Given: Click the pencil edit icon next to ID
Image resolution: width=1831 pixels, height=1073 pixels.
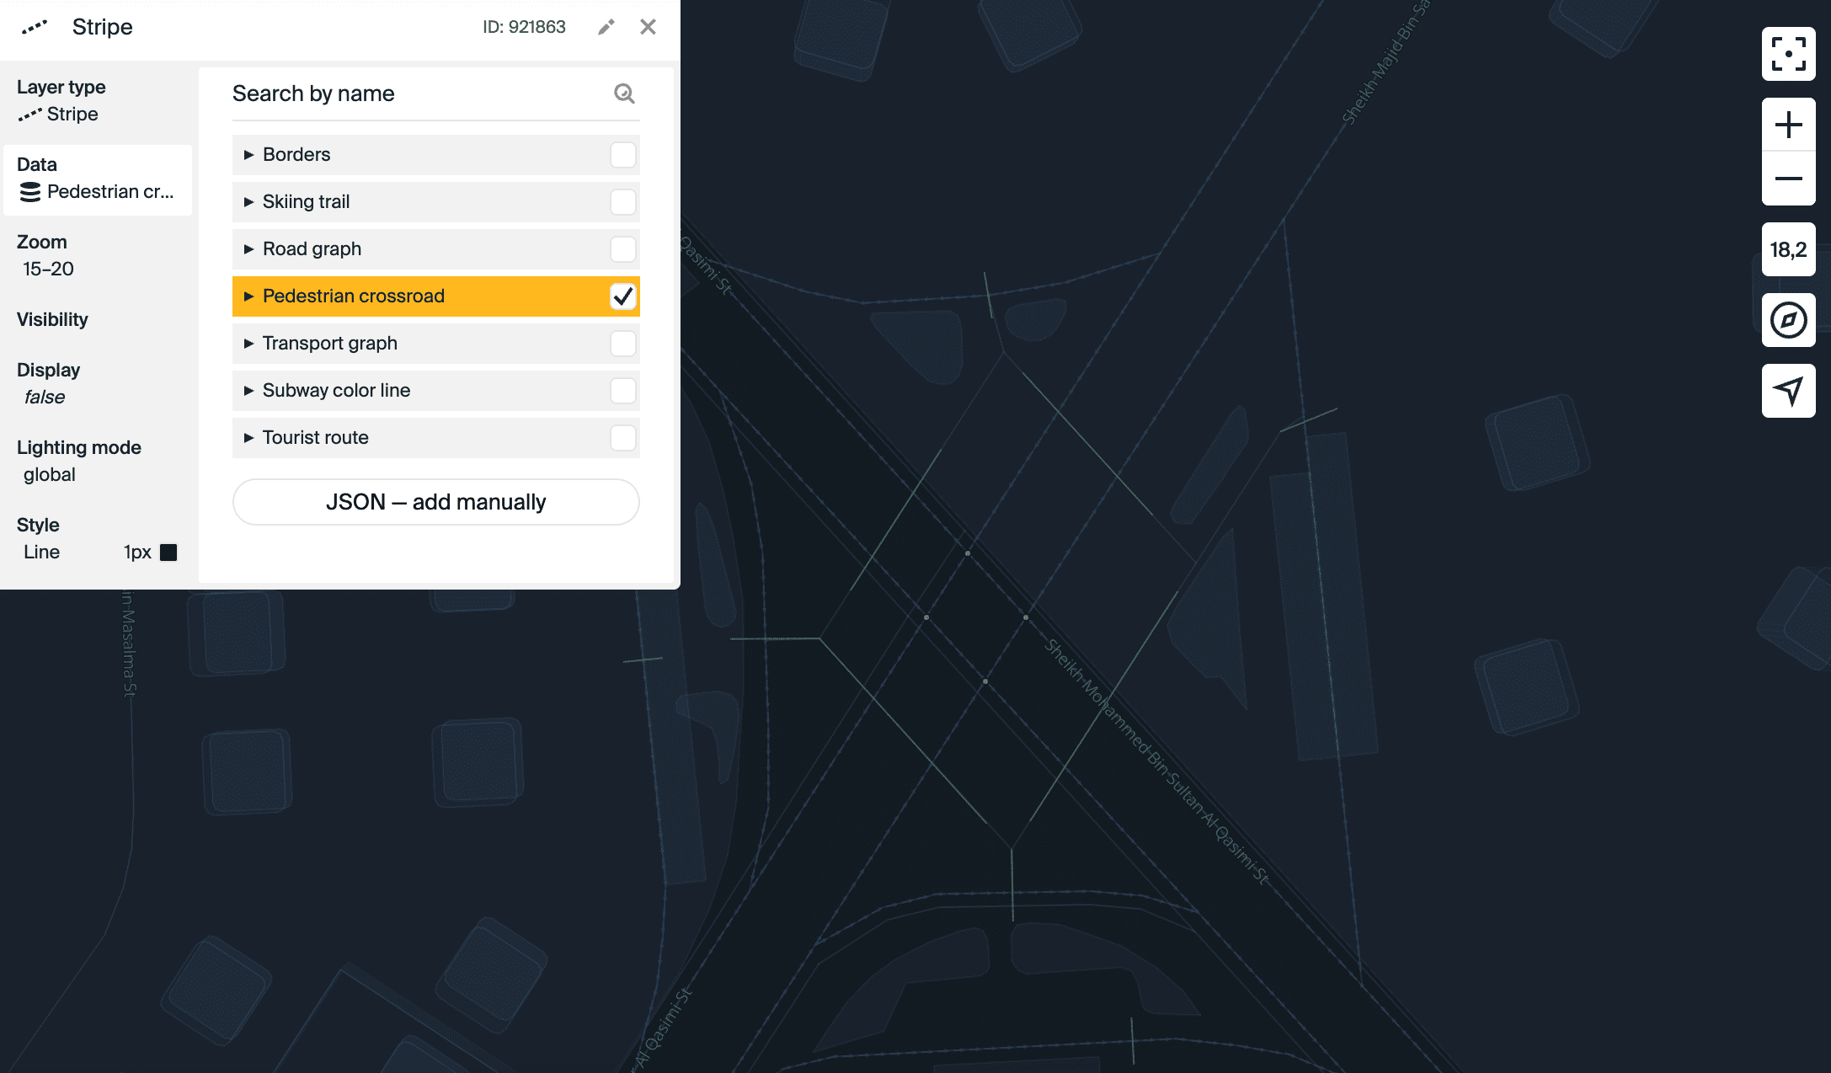Looking at the screenshot, I should (606, 27).
